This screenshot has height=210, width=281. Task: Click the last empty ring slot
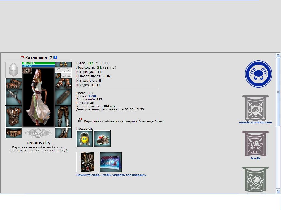click(69, 75)
